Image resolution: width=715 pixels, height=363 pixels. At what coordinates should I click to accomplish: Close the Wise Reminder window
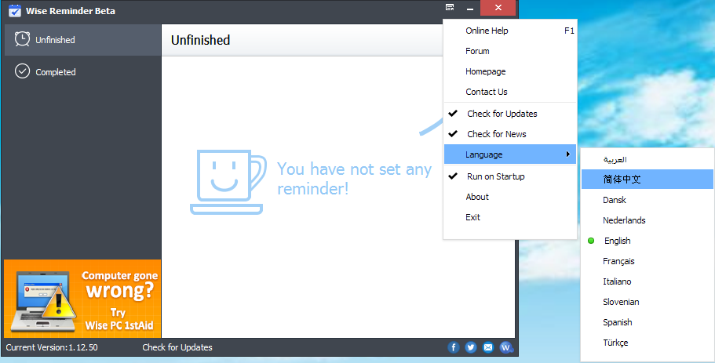point(498,8)
